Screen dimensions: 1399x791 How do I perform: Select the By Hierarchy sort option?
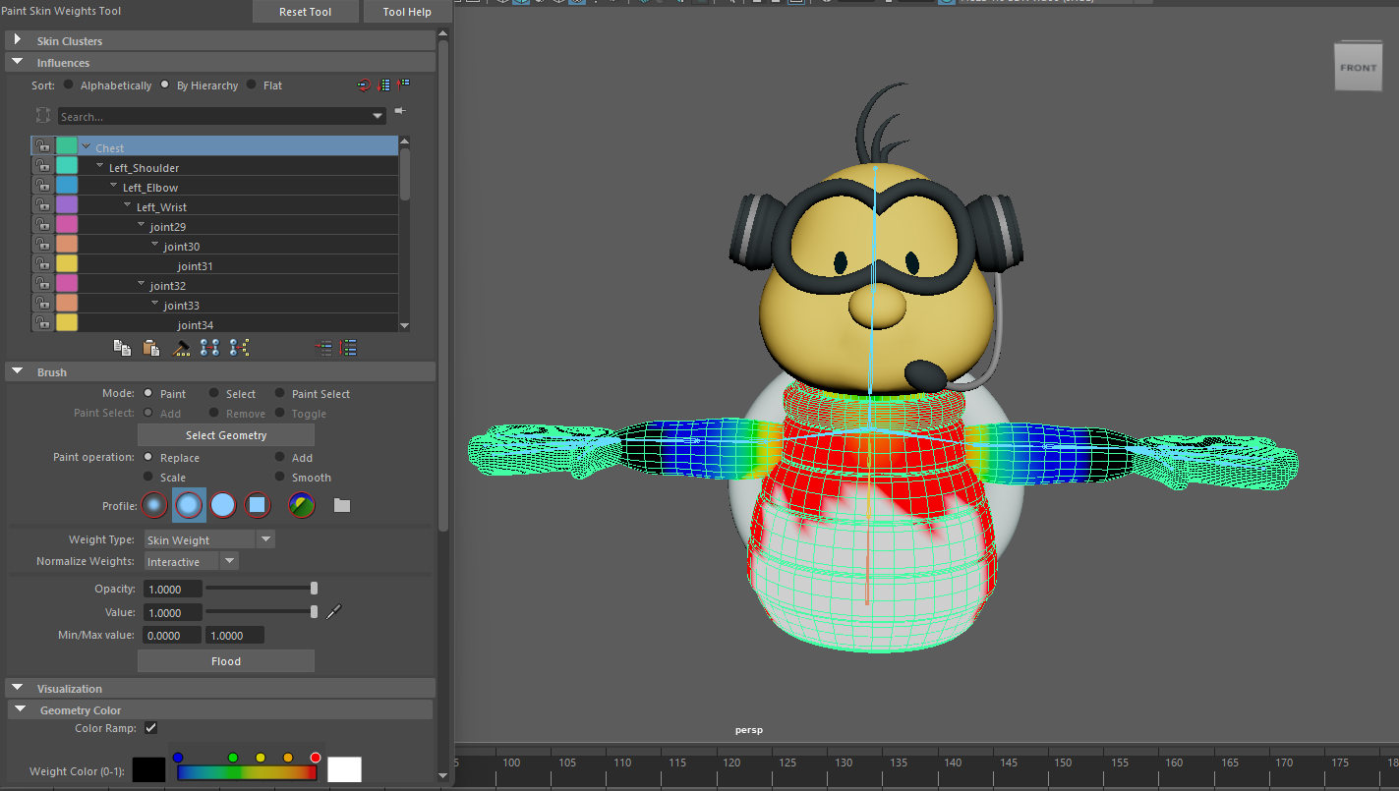tap(165, 85)
